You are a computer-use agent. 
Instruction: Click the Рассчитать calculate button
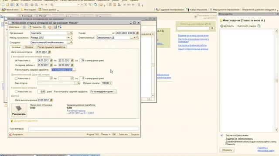click(x=19, y=110)
